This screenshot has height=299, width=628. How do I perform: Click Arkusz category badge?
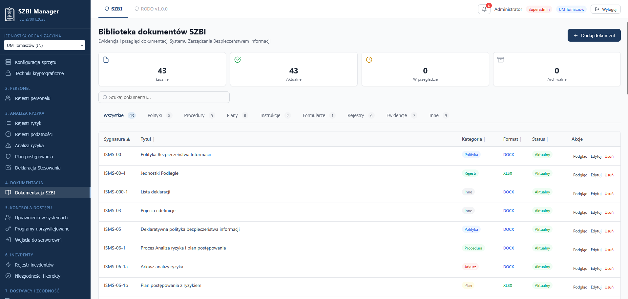[x=470, y=267]
